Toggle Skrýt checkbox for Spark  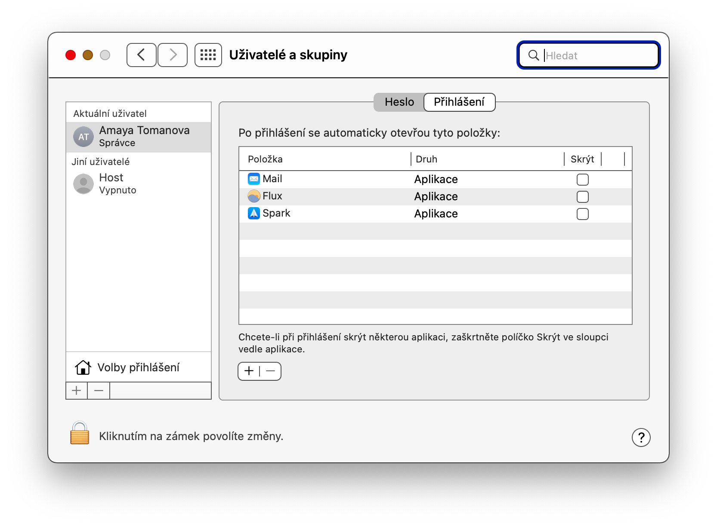pyautogui.click(x=583, y=214)
